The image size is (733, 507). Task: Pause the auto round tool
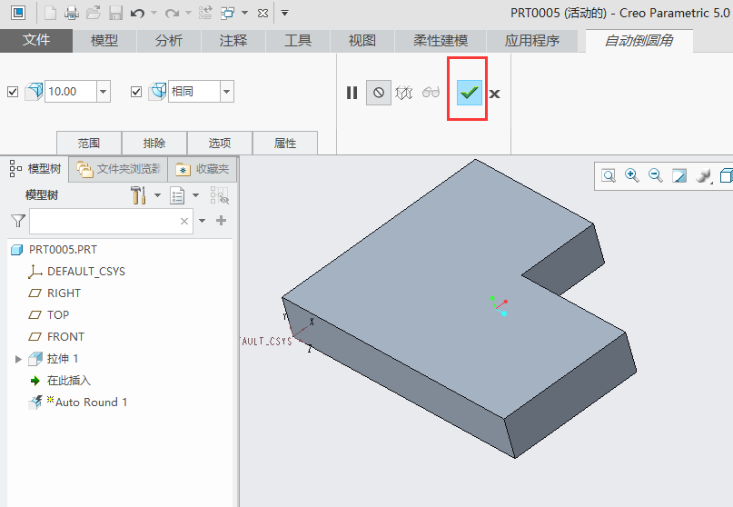[x=352, y=92]
